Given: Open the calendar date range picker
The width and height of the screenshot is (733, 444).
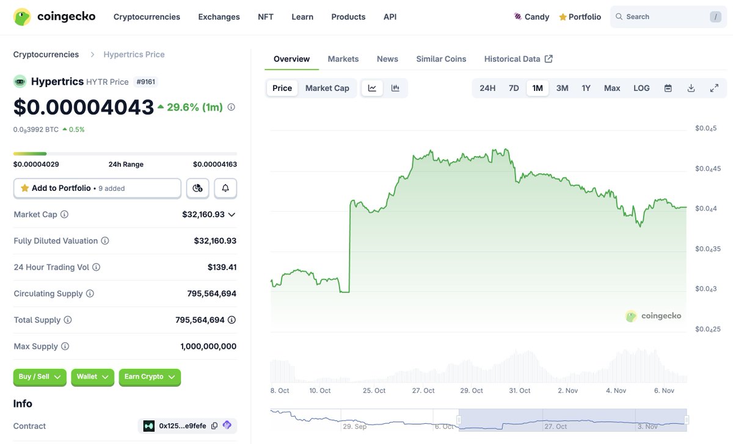Looking at the screenshot, I should click(668, 88).
